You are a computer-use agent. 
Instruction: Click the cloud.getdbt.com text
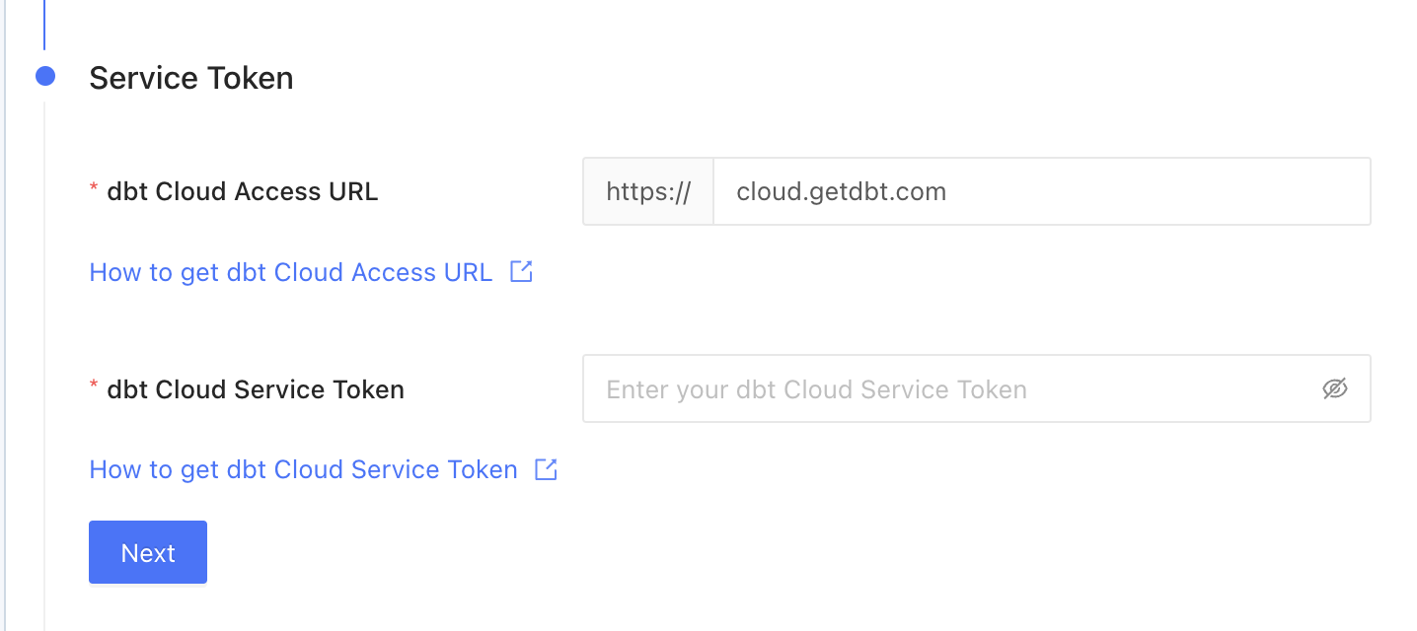(x=842, y=191)
